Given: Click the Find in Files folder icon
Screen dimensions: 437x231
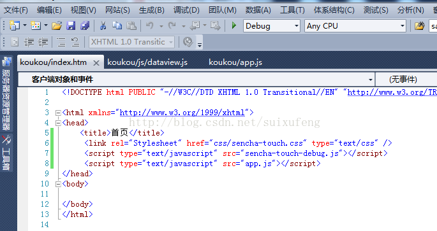Looking at the screenshot, I should click(x=419, y=26).
